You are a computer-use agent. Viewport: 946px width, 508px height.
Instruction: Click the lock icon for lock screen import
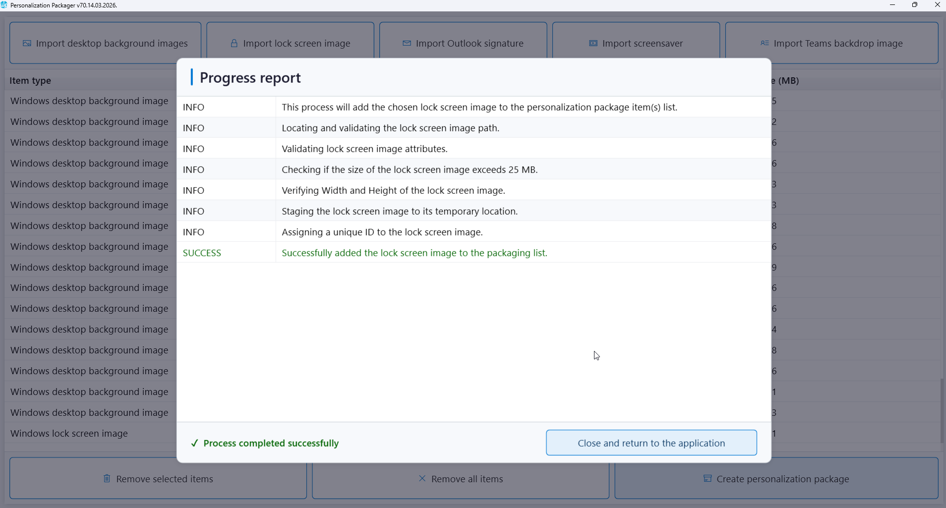(x=234, y=44)
